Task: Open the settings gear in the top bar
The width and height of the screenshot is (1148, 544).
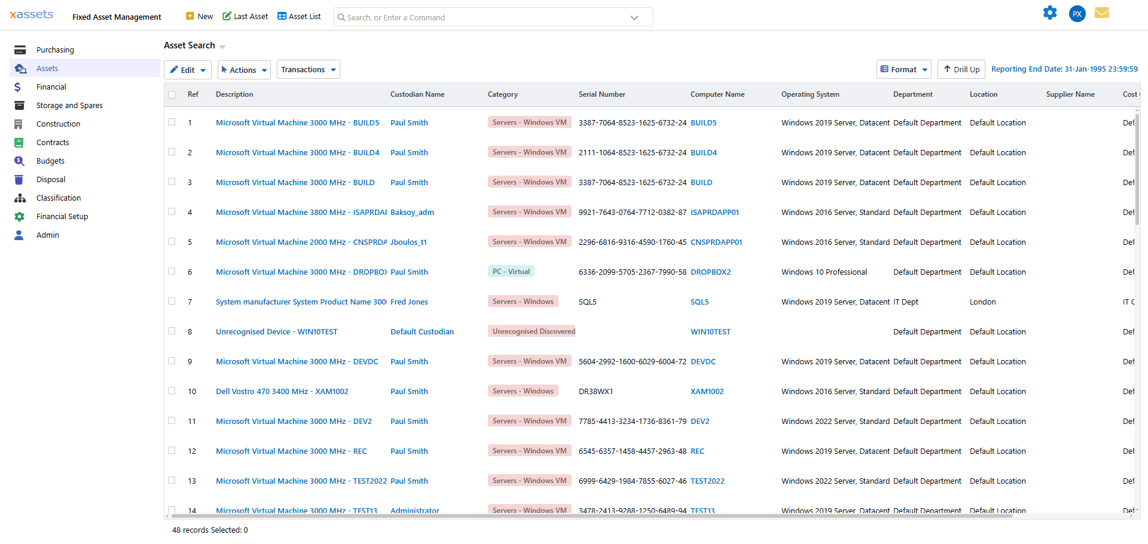Action: point(1050,13)
